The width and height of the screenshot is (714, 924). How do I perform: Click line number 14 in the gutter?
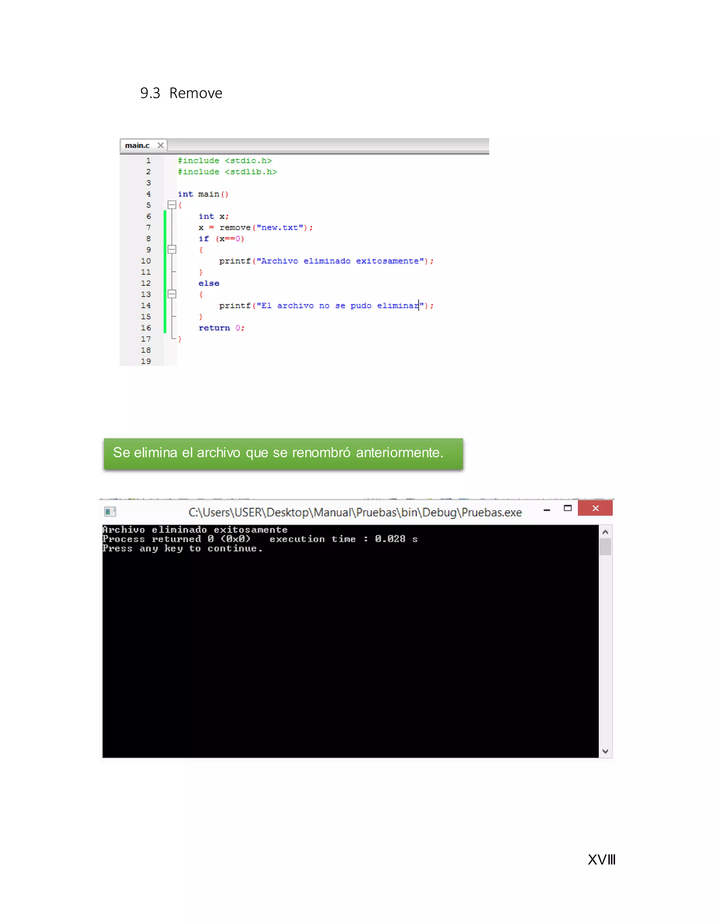coord(145,305)
